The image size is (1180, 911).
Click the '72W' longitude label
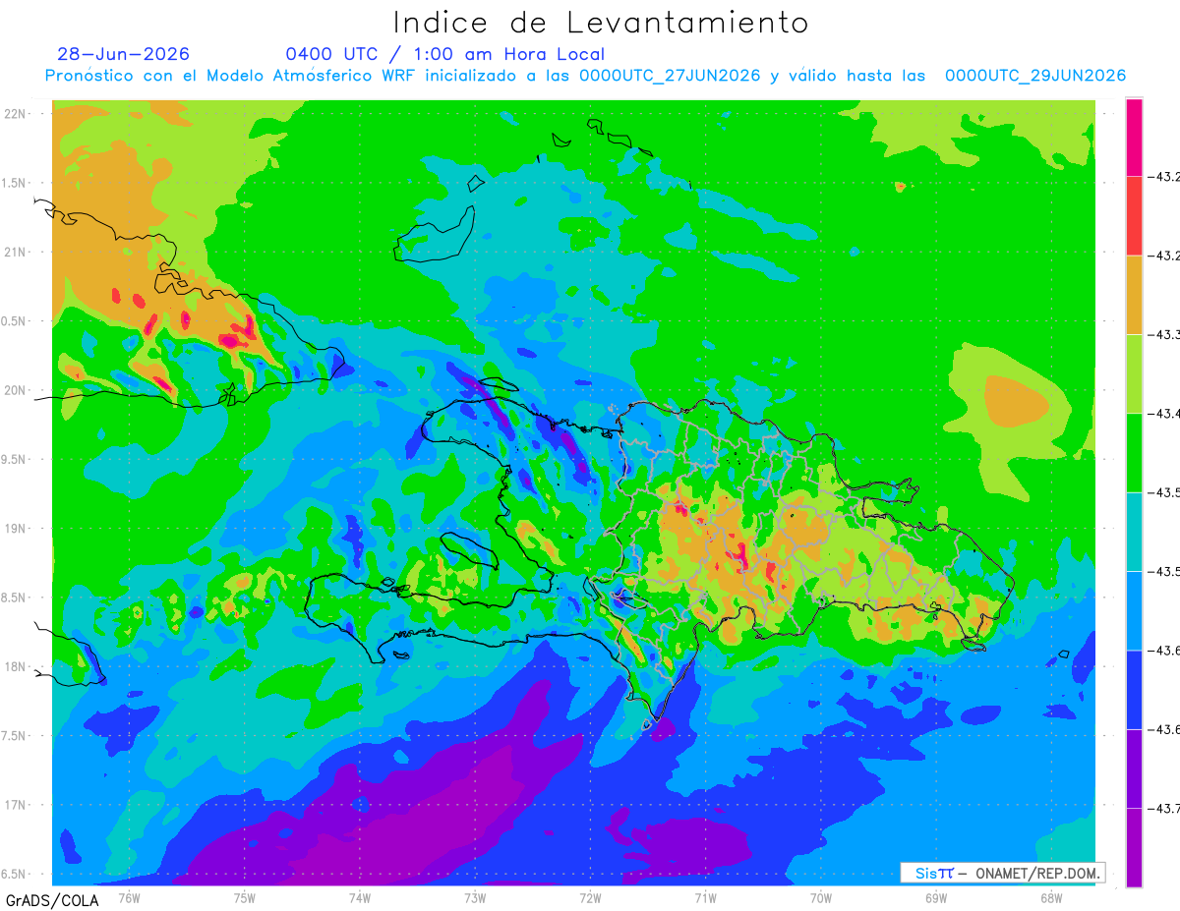[590, 897]
